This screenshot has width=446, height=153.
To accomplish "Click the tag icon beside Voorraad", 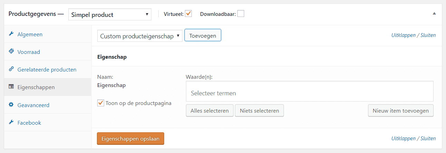I will coord(11,52).
